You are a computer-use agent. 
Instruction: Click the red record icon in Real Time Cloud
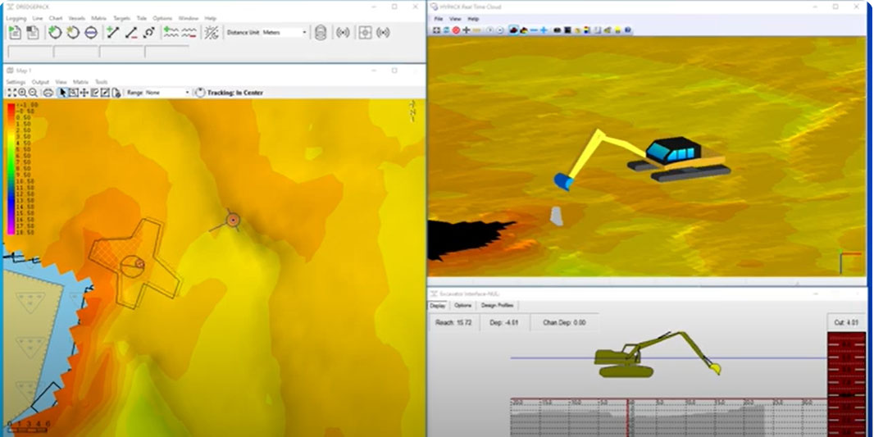(x=456, y=30)
